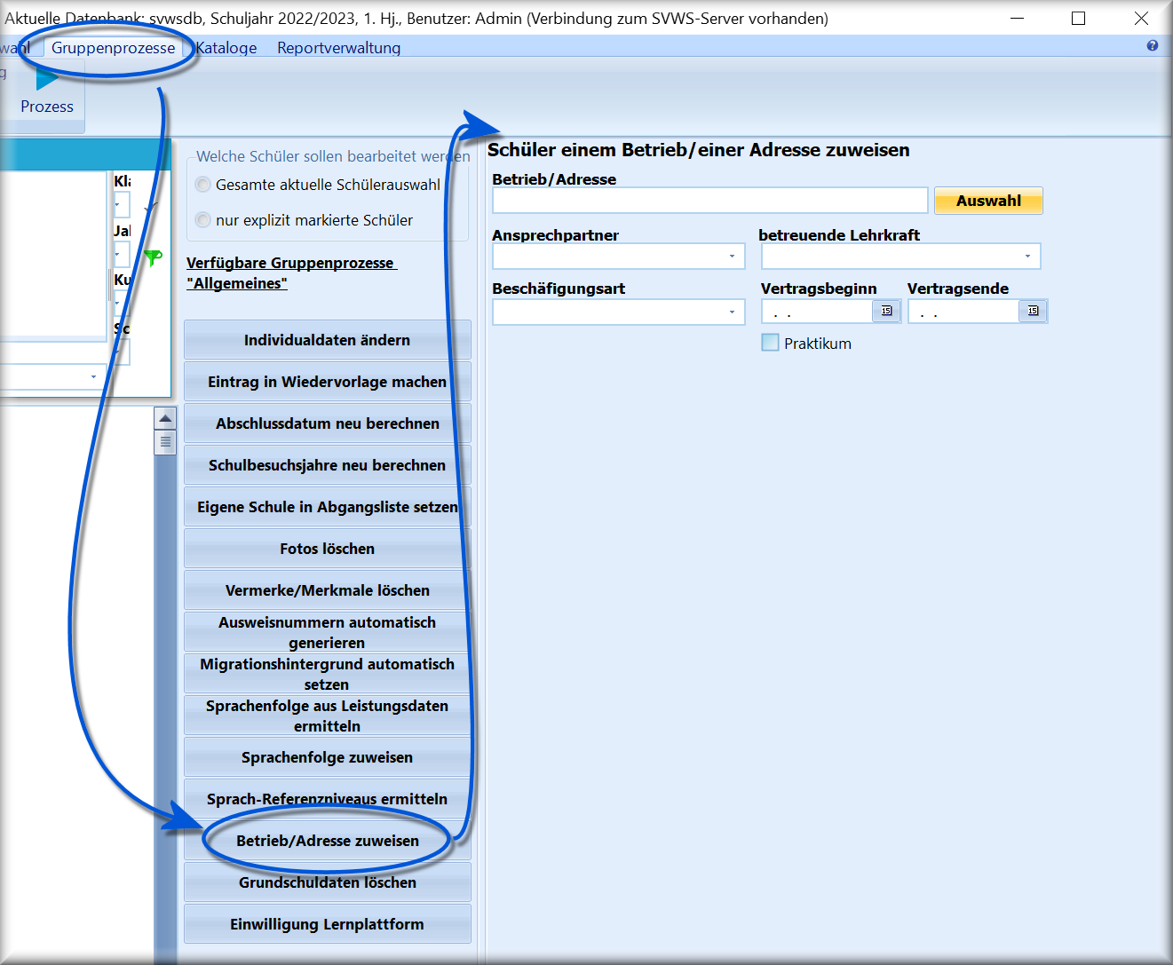Select nur explizit markierte Schüler option

click(x=203, y=220)
